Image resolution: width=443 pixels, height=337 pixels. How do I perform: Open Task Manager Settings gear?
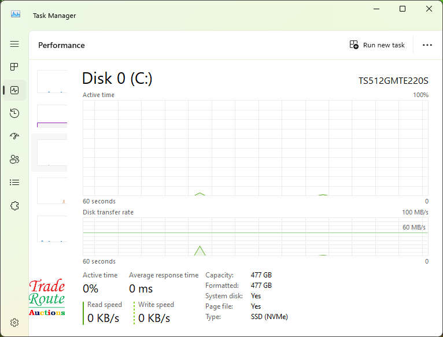coord(14,323)
